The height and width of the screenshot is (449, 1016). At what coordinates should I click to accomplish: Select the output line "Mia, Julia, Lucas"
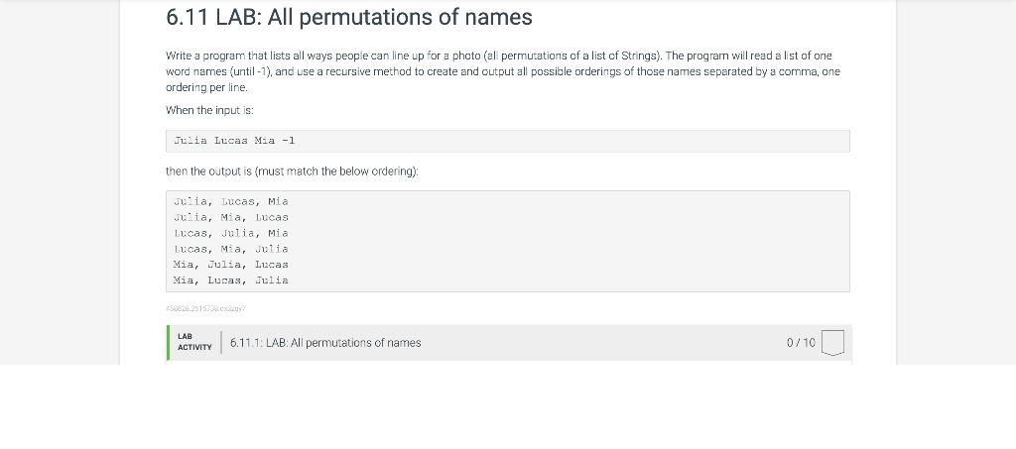230,265
